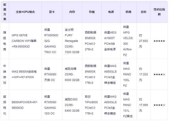Click the 主板+CPU组合 column header
170x122 pixels.
click(25, 12)
